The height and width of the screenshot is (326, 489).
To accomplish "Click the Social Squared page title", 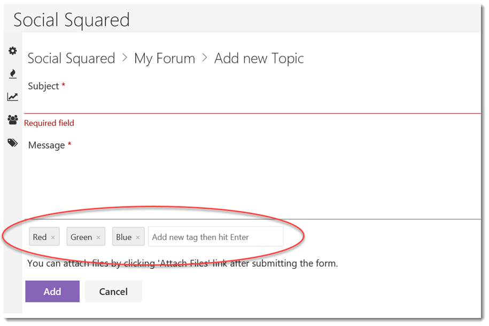I will (x=72, y=20).
